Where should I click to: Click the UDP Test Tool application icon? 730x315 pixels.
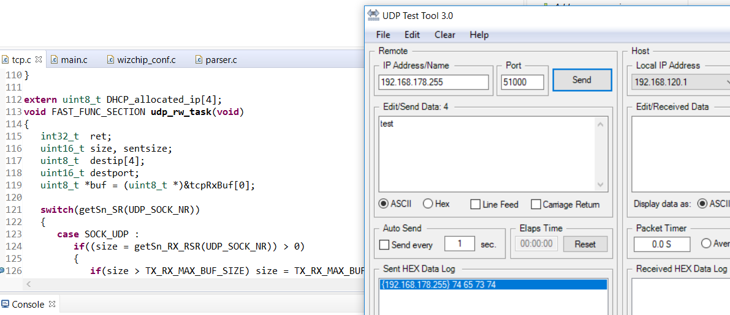pos(373,15)
